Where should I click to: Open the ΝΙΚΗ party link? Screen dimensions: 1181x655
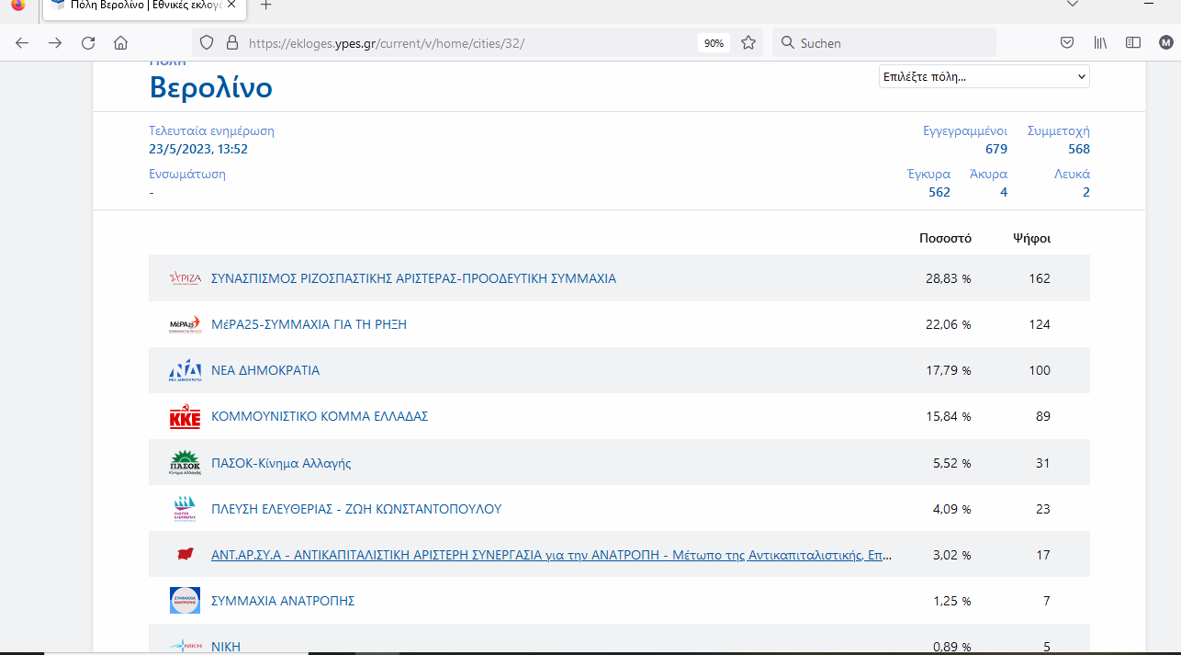pos(226,647)
